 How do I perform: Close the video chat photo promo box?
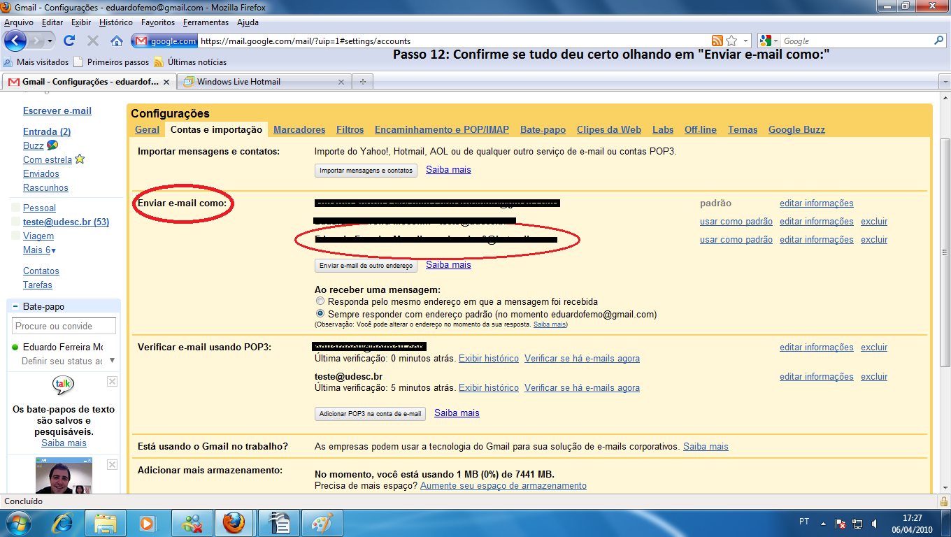tap(112, 464)
